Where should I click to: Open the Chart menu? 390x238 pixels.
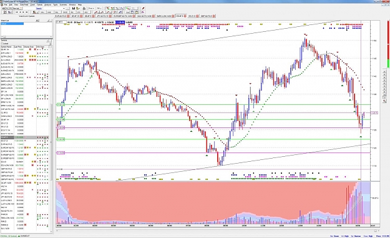click(32, 5)
